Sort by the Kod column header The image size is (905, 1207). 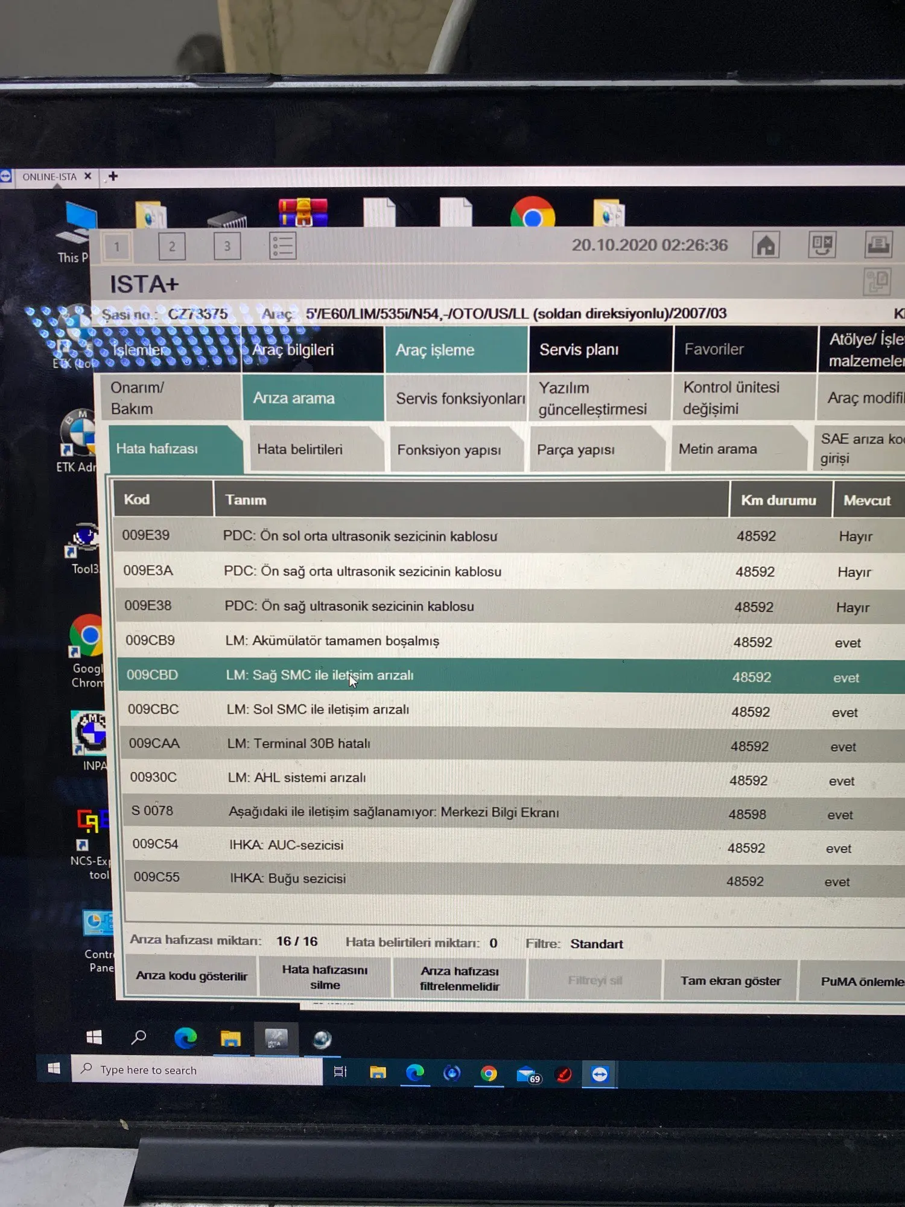click(x=163, y=499)
